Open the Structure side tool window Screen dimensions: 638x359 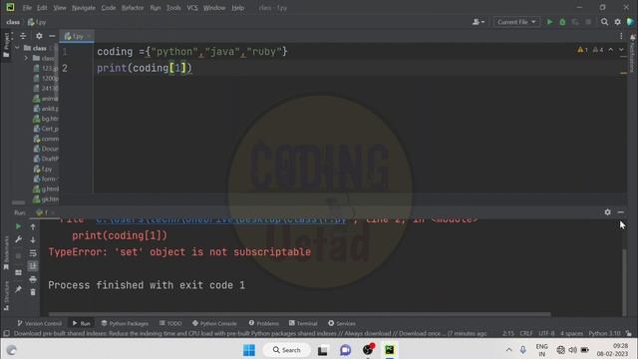(6, 296)
